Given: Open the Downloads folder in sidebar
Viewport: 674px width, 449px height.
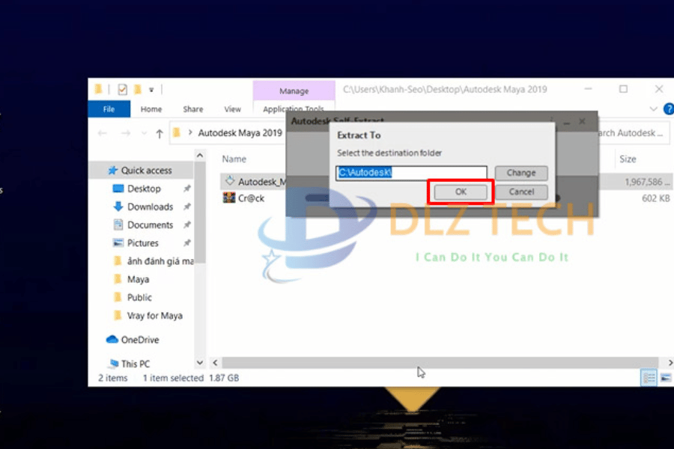Looking at the screenshot, I should (x=150, y=207).
